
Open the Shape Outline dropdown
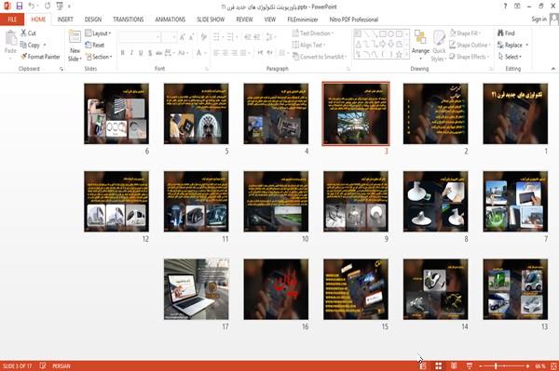[x=470, y=45]
